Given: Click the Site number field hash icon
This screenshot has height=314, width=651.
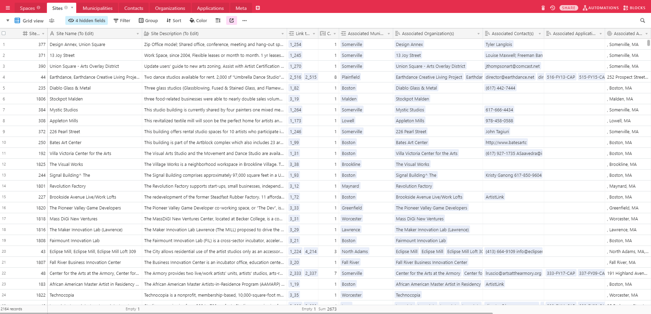Looking at the screenshot, I should tap(25, 33).
